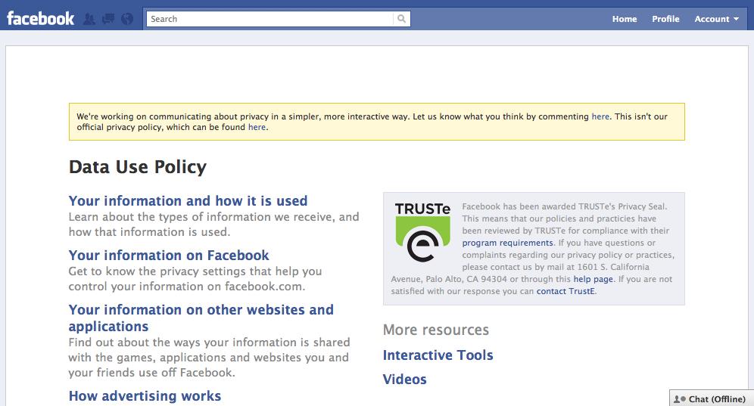Go to Home in the top bar

[x=624, y=19]
